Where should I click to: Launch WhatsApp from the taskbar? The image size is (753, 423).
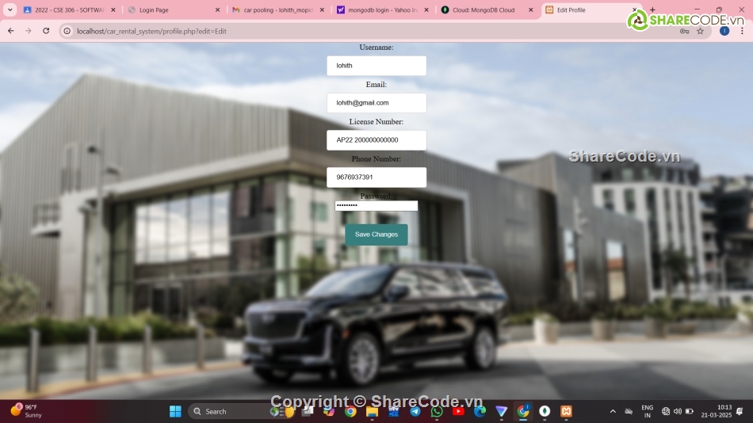click(x=437, y=411)
